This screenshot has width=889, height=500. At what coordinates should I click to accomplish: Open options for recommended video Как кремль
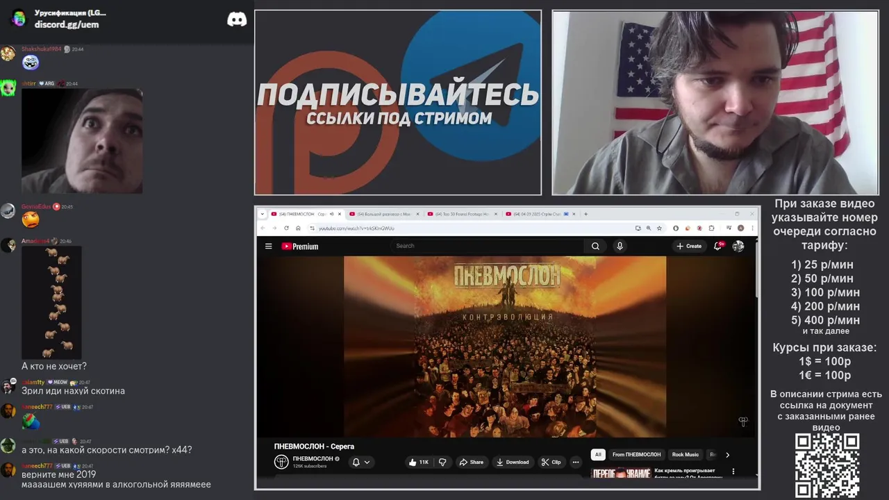(733, 472)
